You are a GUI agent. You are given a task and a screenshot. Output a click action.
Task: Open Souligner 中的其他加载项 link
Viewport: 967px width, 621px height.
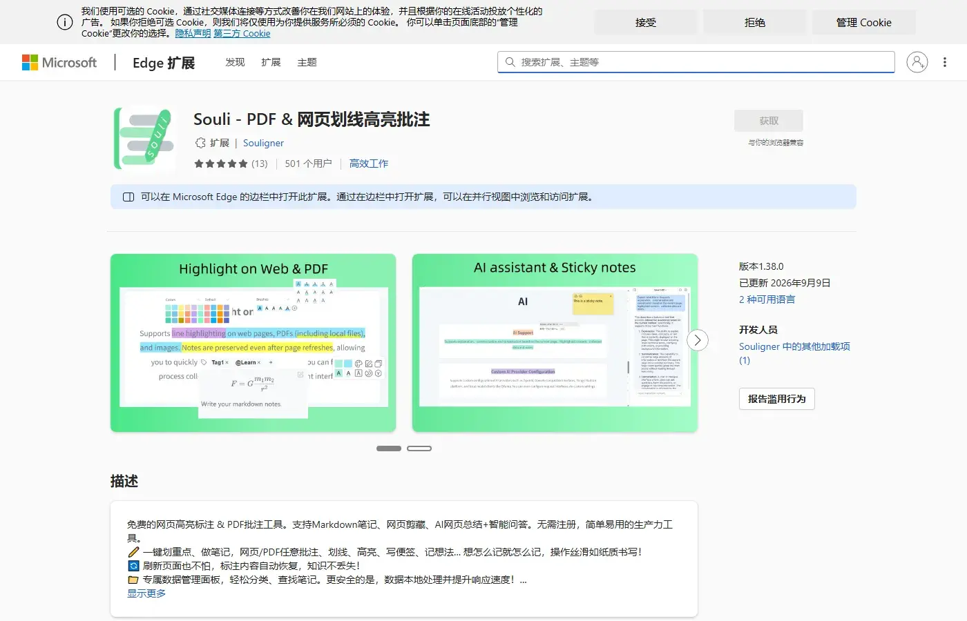[794, 353]
